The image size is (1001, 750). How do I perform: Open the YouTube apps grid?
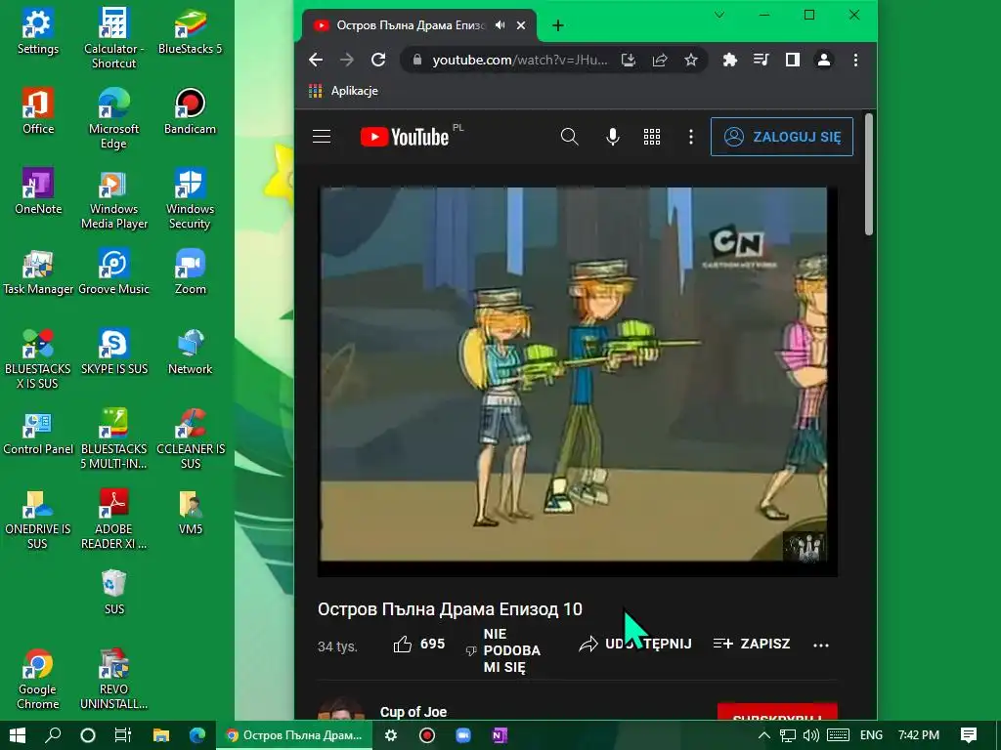tap(652, 137)
